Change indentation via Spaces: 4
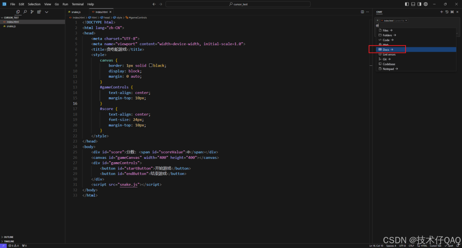Viewport: 462px width, 248px height. click(391, 245)
